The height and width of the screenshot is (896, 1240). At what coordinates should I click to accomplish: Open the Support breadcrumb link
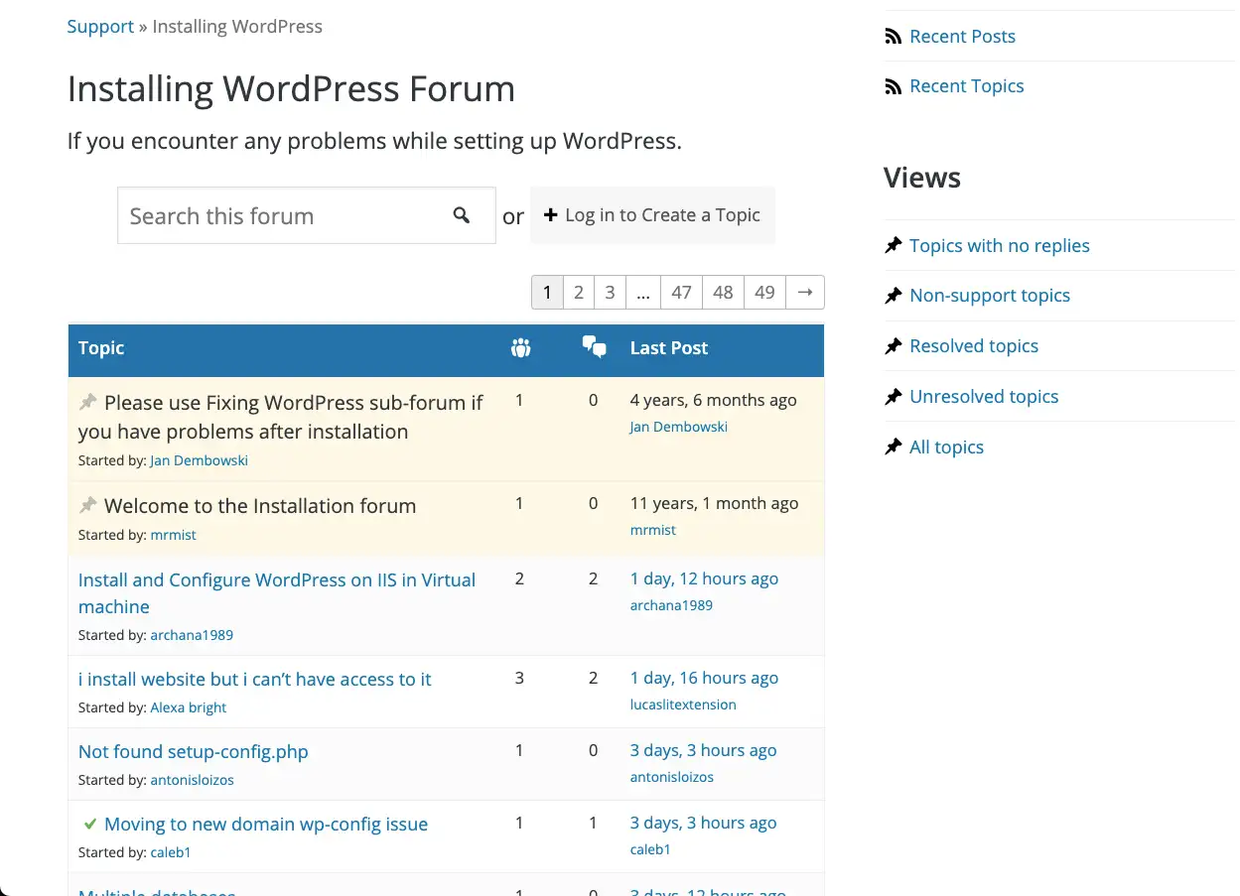pos(100,27)
